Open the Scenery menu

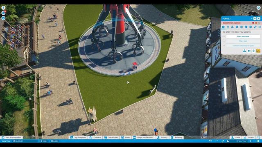click(162, 138)
